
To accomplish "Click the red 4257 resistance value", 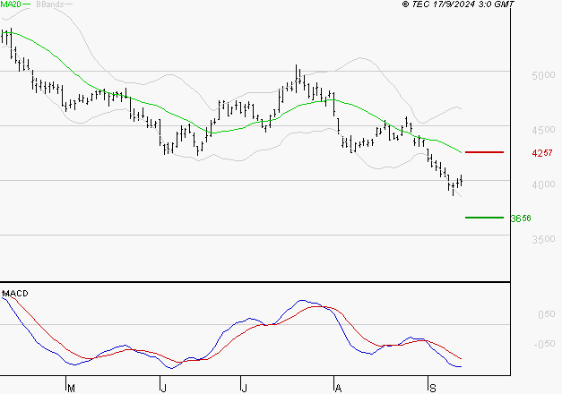I will [x=542, y=153].
